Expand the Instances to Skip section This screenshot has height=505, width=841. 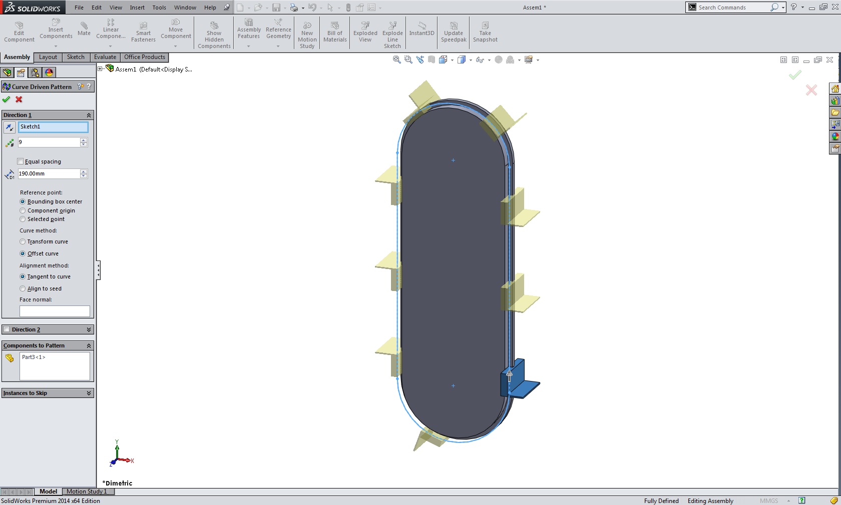[x=89, y=393]
